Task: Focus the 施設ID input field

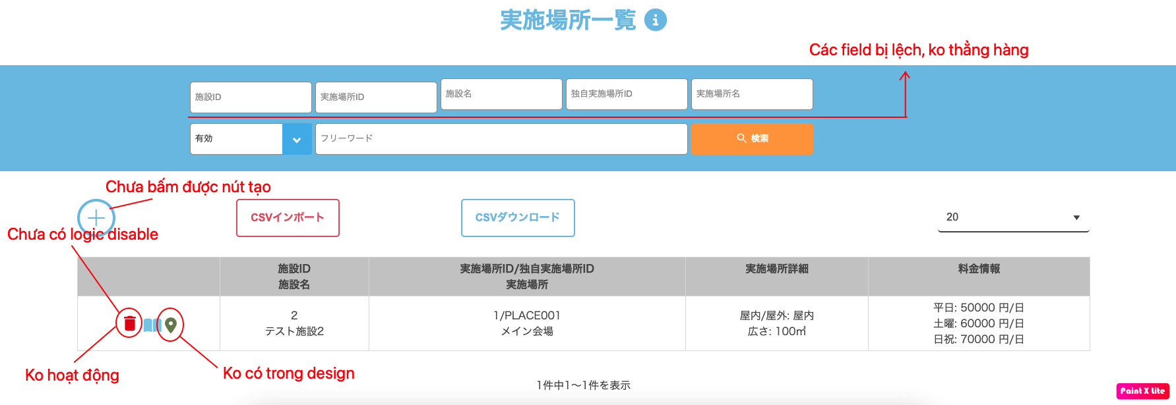Action: pos(251,97)
